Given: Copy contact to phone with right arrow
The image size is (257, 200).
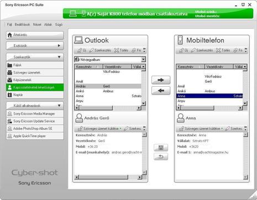Looking at the screenshot, I should [x=161, y=80].
